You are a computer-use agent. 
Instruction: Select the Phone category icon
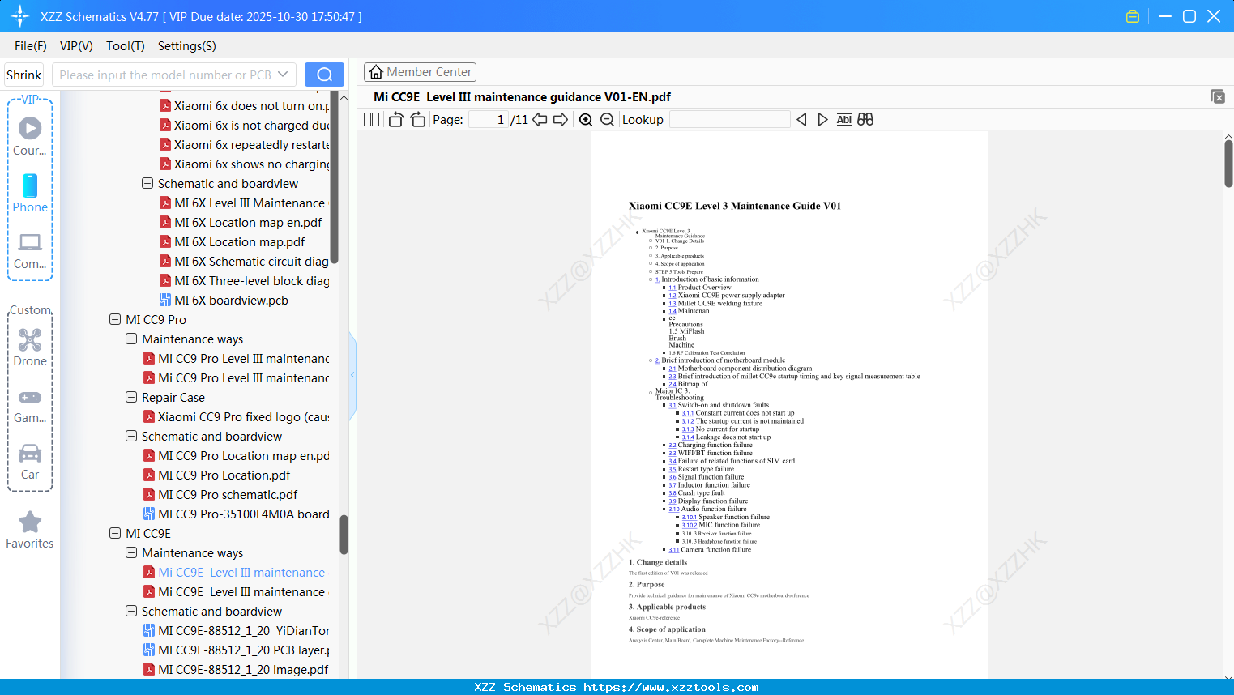point(30,185)
